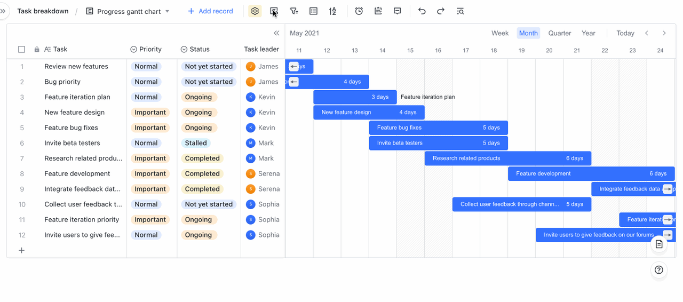
Task: Toggle the select-all checkbox in header
Action: [22, 49]
